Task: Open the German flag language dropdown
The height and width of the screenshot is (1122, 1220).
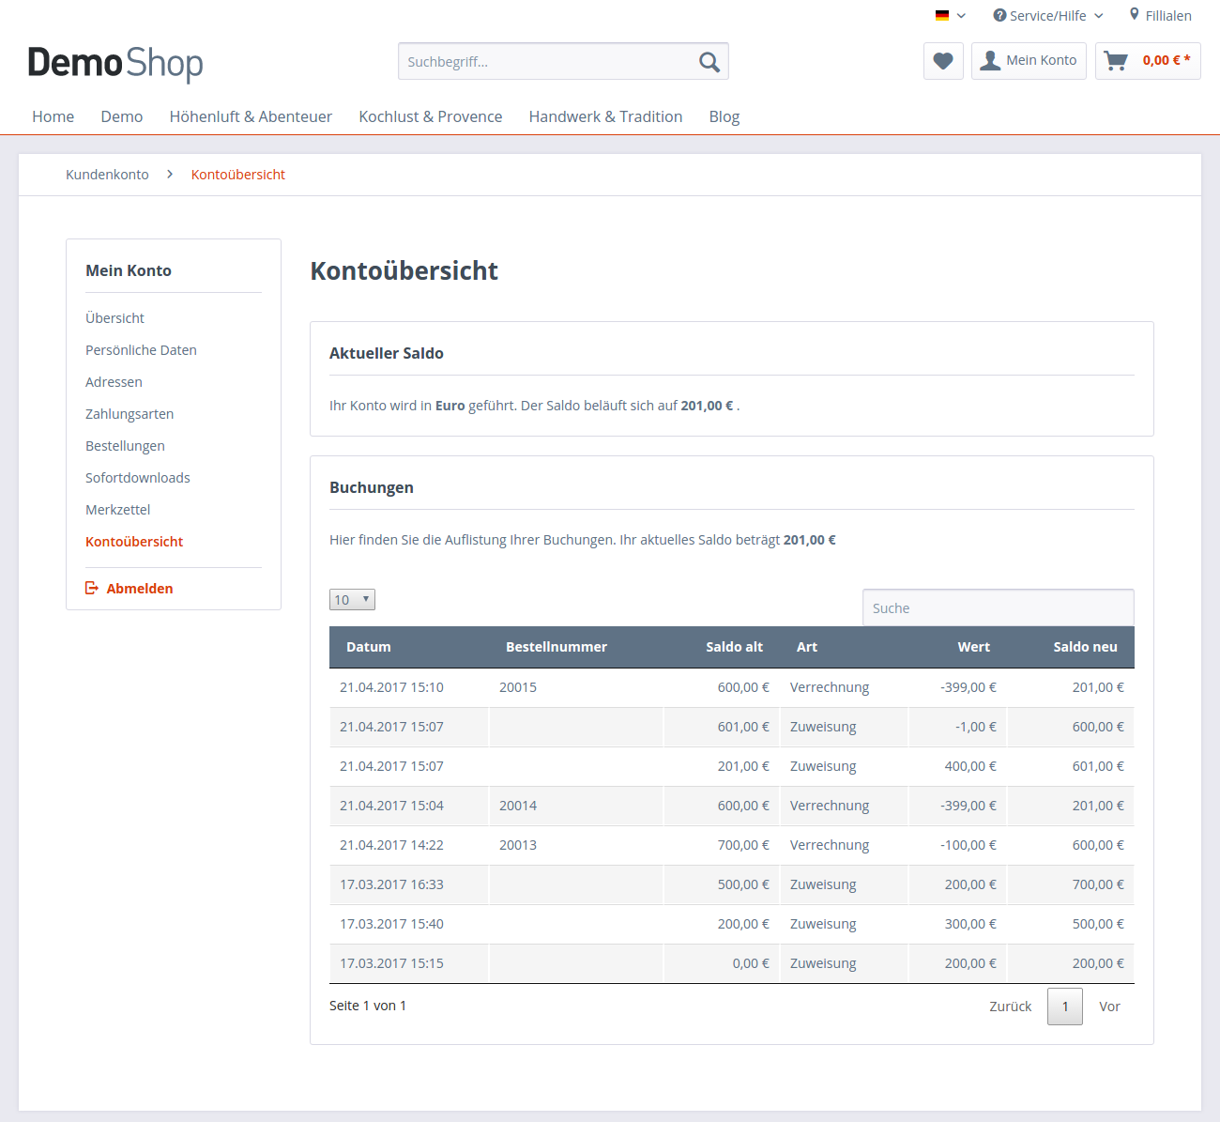Action: click(x=950, y=16)
